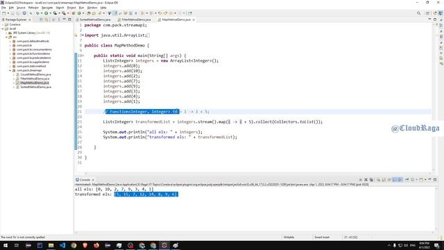Minimize the Console view
The width and height of the screenshot is (444, 250).
430,180
